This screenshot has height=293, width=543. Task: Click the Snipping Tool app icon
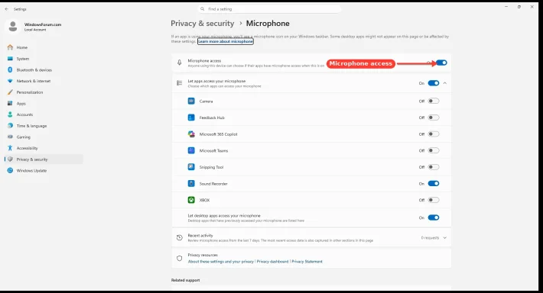coord(191,167)
